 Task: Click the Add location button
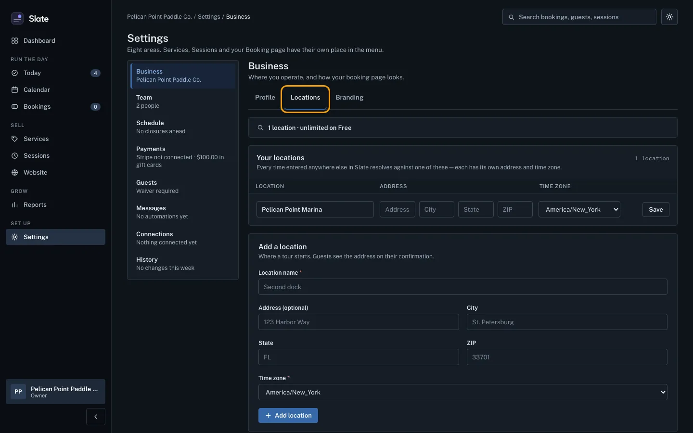[x=288, y=416]
